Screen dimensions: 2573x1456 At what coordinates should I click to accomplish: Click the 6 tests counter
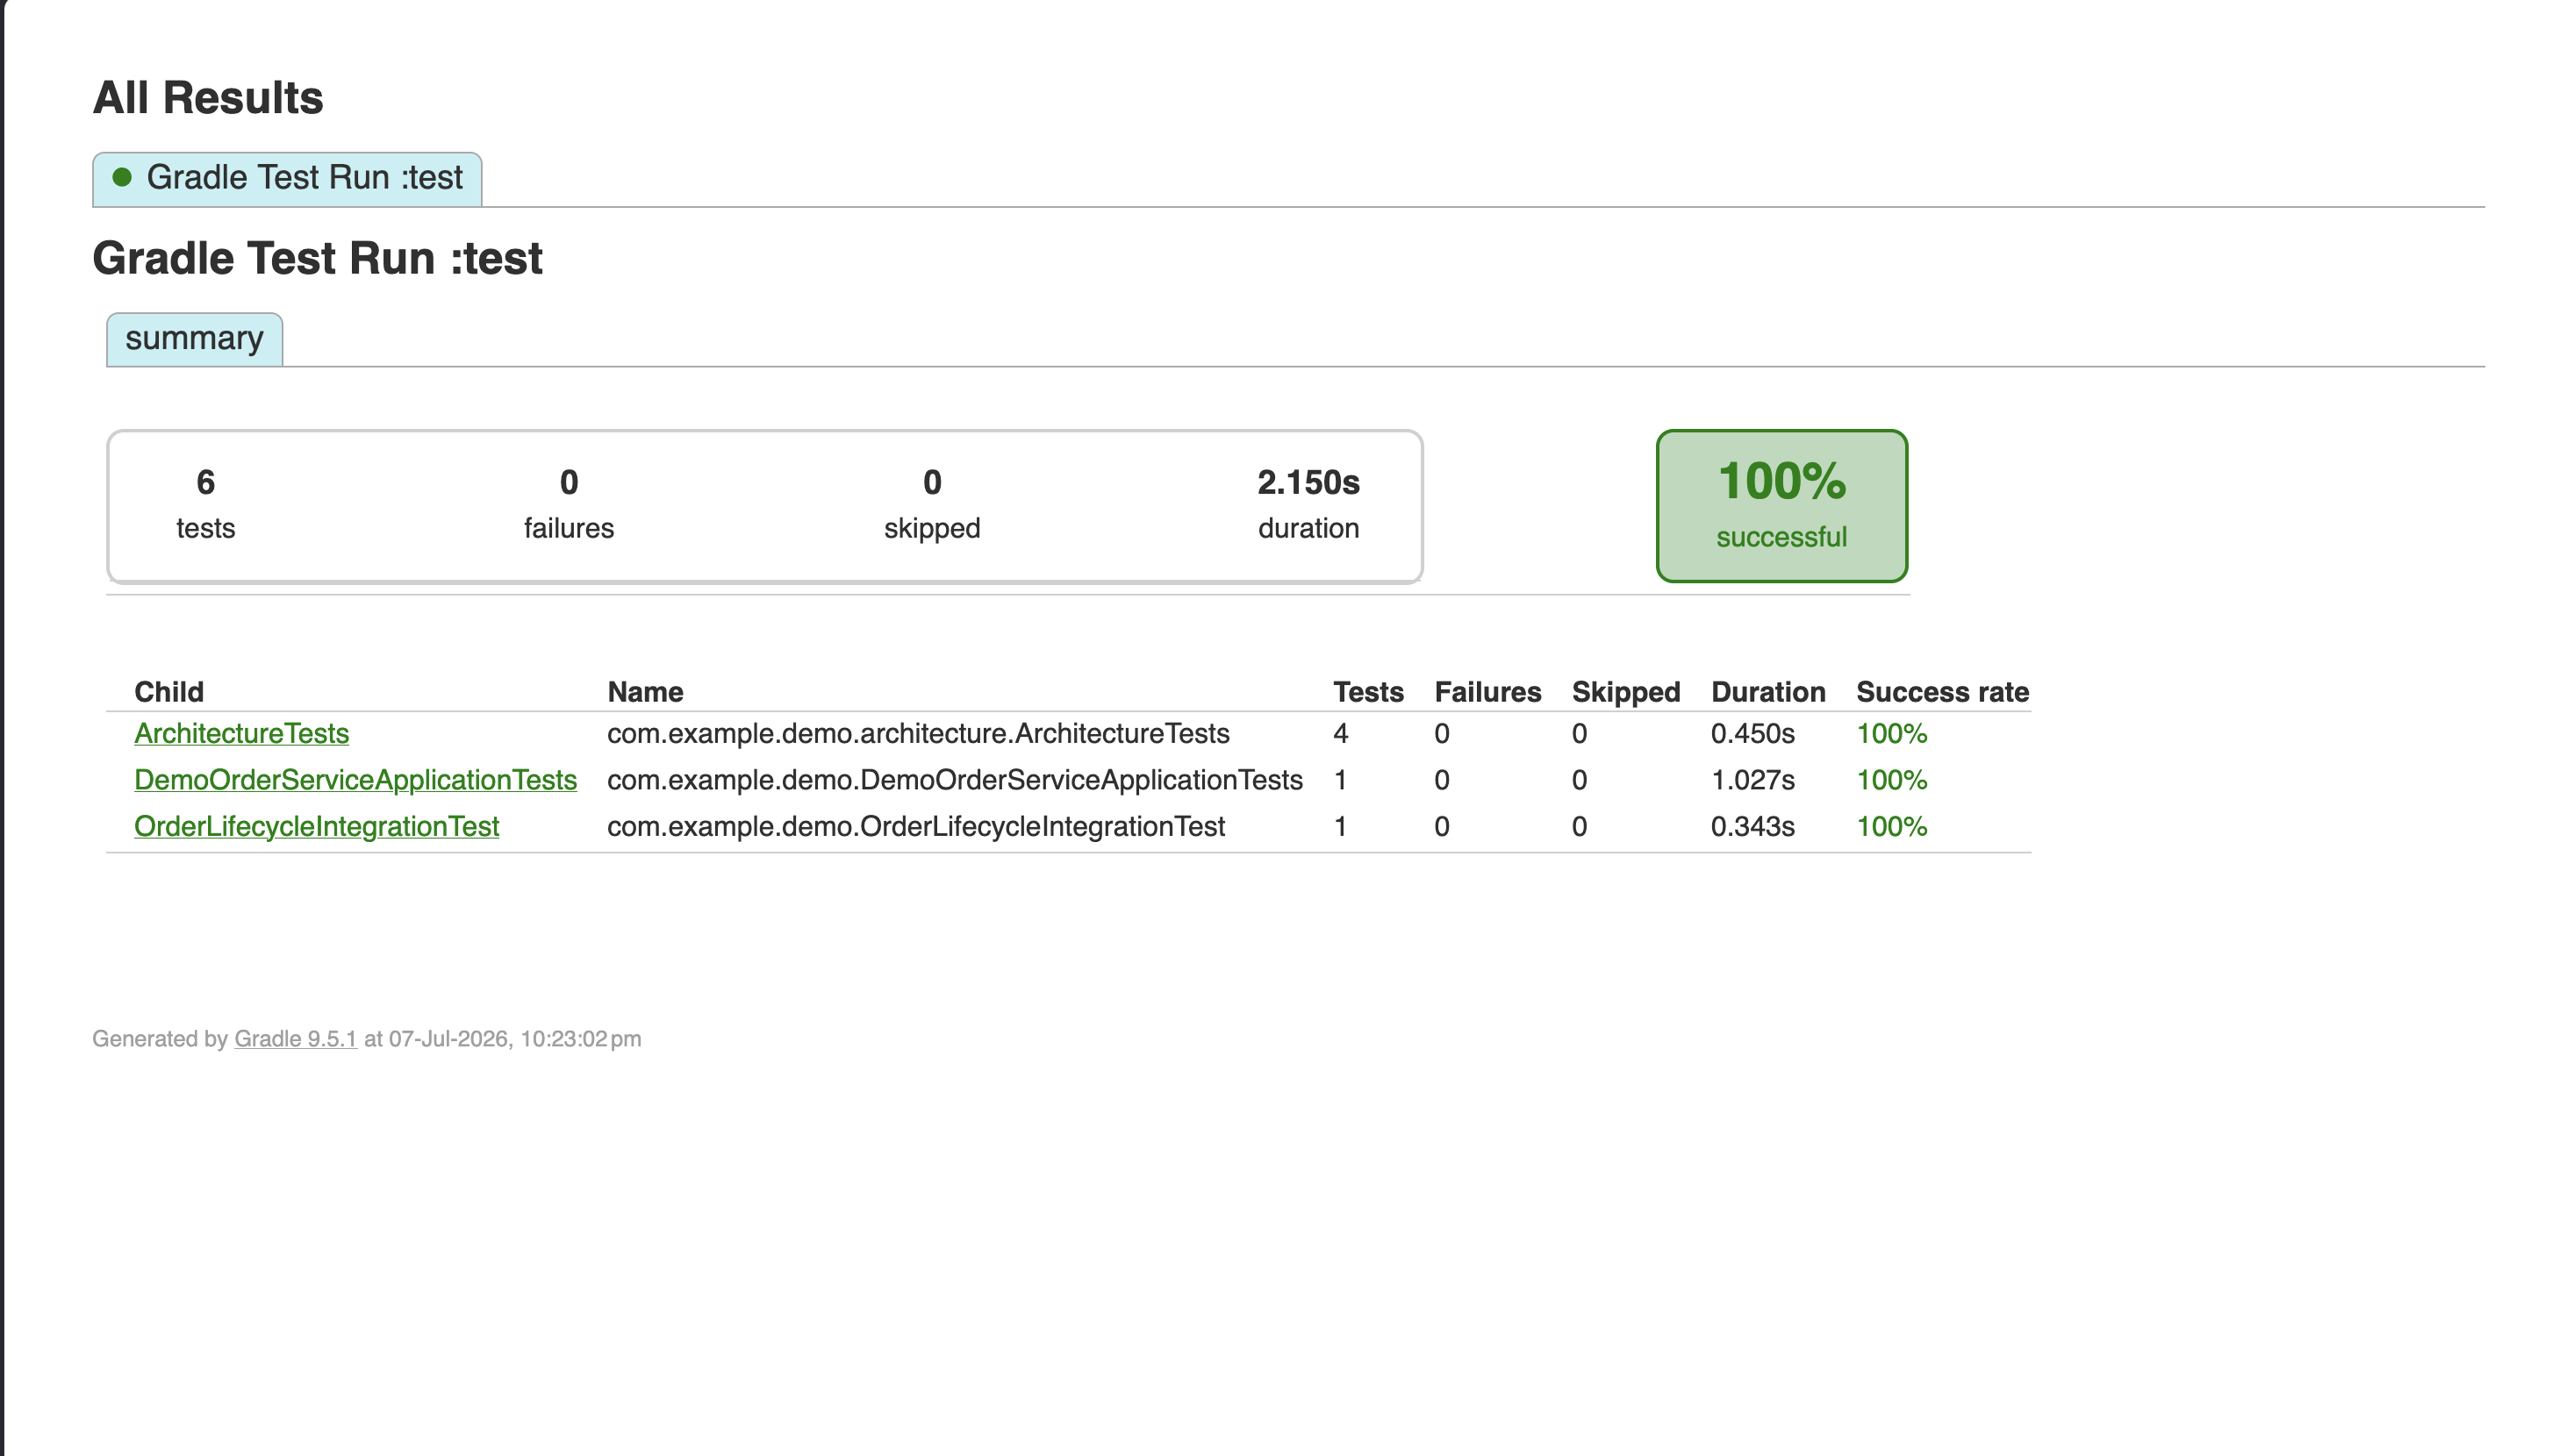click(205, 504)
